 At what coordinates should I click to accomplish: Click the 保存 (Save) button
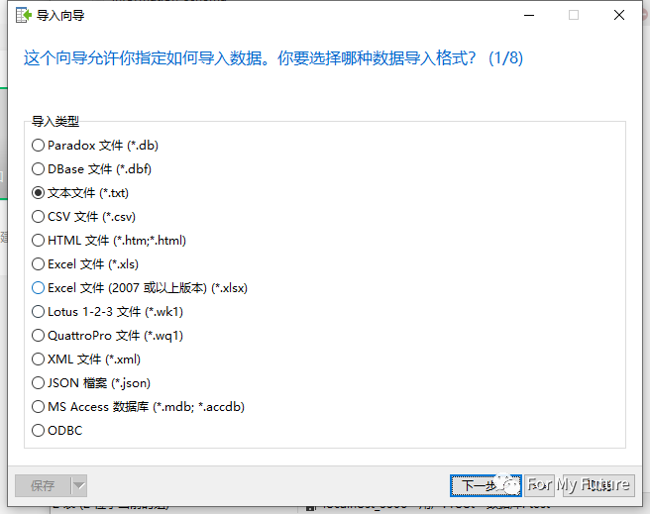click(43, 486)
